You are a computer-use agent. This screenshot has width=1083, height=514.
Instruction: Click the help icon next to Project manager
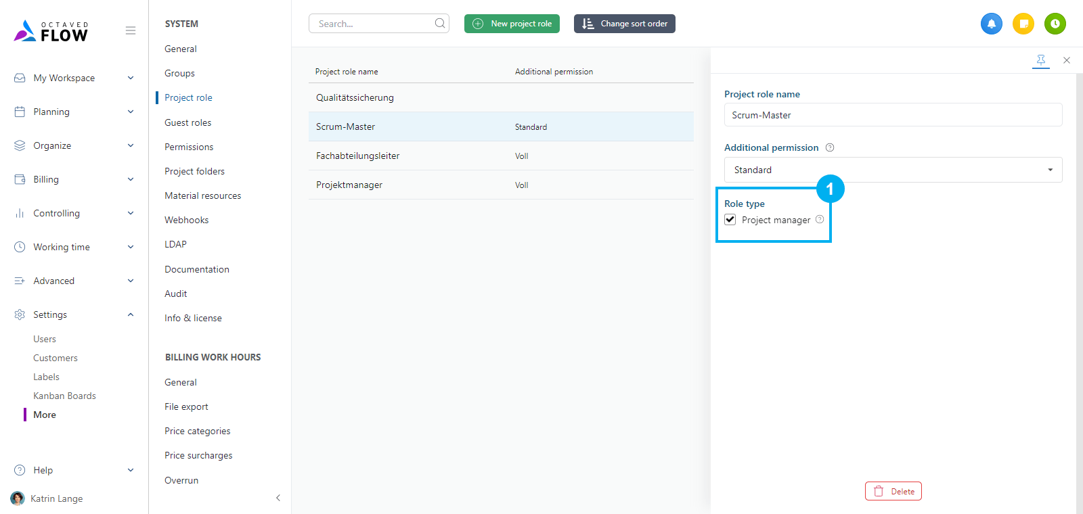820,219
